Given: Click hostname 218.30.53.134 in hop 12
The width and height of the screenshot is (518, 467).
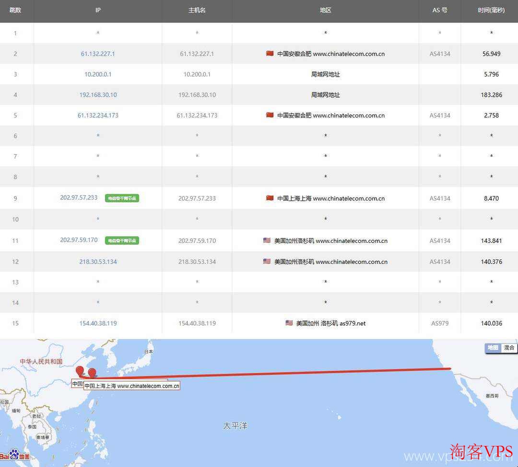Looking at the screenshot, I should click(x=197, y=262).
